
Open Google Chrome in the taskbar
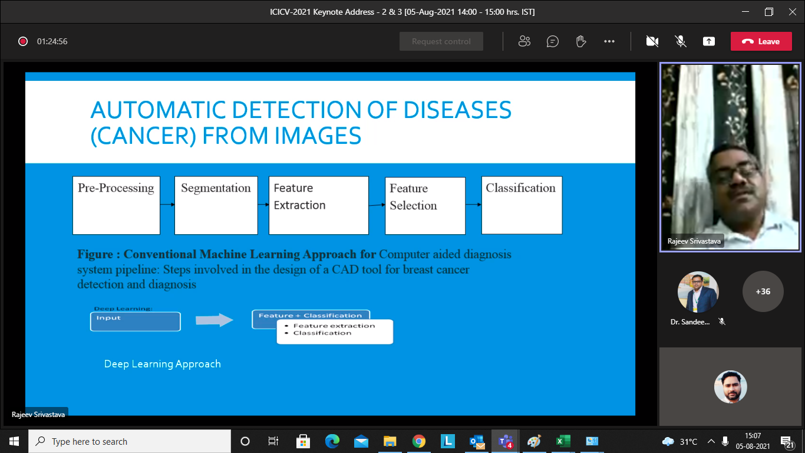(x=419, y=441)
